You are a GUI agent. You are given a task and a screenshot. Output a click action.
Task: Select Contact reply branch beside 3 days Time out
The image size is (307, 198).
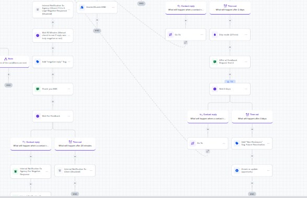[208, 117]
